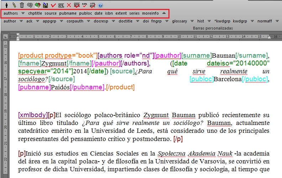
Task: Click the floppy disk save icon
Action: tap(46, 5)
